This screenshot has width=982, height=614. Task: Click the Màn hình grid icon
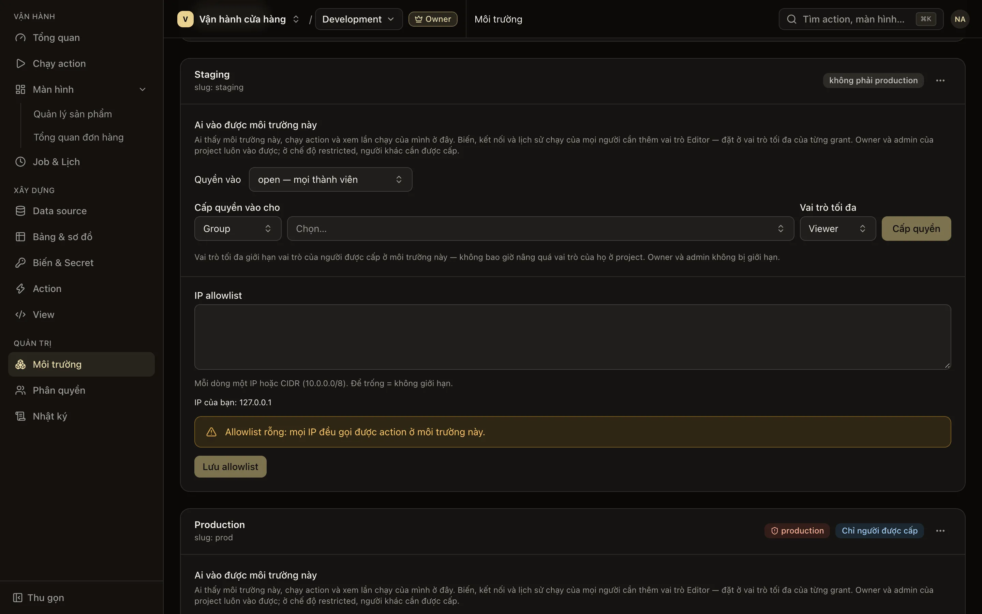pyautogui.click(x=20, y=89)
